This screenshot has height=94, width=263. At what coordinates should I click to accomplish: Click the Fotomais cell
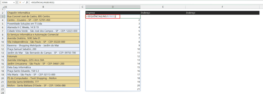tap(43, 56)
